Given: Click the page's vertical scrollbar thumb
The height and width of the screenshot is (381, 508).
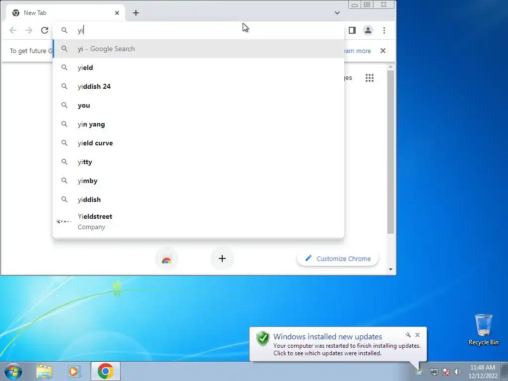Looking at the screenshot, I should tap(391, 152).
